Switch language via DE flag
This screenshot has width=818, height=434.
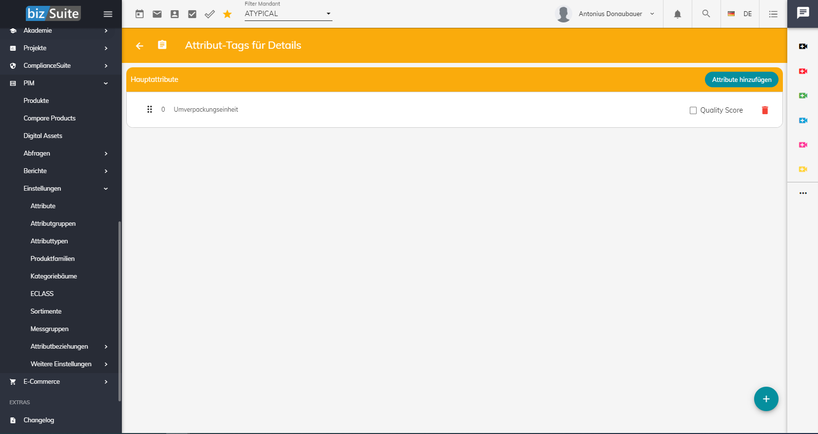pos(740,14)
